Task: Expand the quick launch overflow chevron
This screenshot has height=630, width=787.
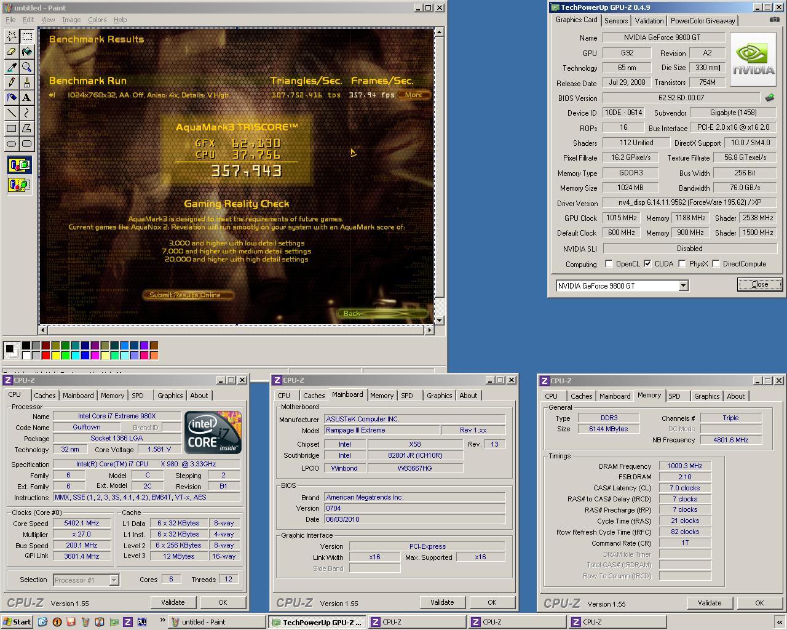Action: (x=162, y=620)
